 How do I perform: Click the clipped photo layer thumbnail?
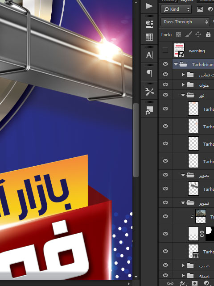(x=200, y=216)
